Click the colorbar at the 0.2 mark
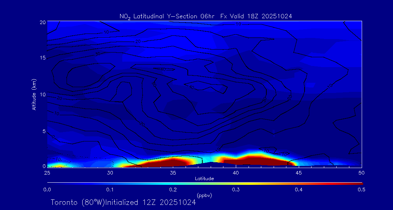The height and width of the screenshot is (210, 393). pyautogui.click(x=173, y=183)
